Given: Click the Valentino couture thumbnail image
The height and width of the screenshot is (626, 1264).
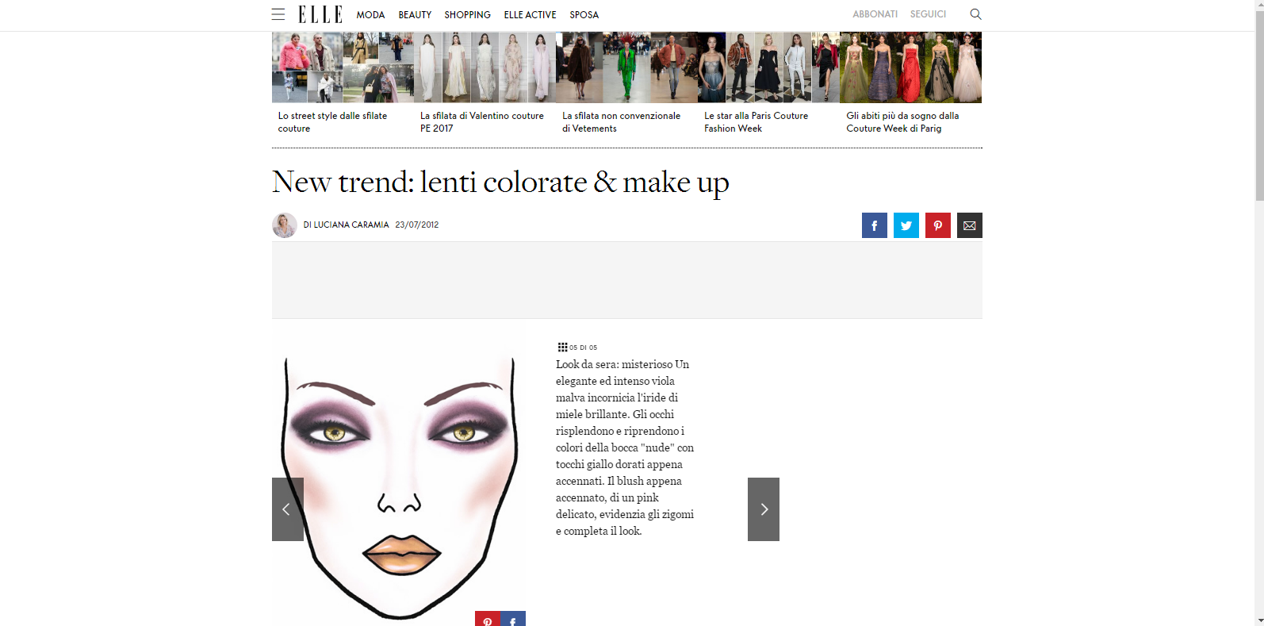Looking at the screenshot, I should [485, 67].
